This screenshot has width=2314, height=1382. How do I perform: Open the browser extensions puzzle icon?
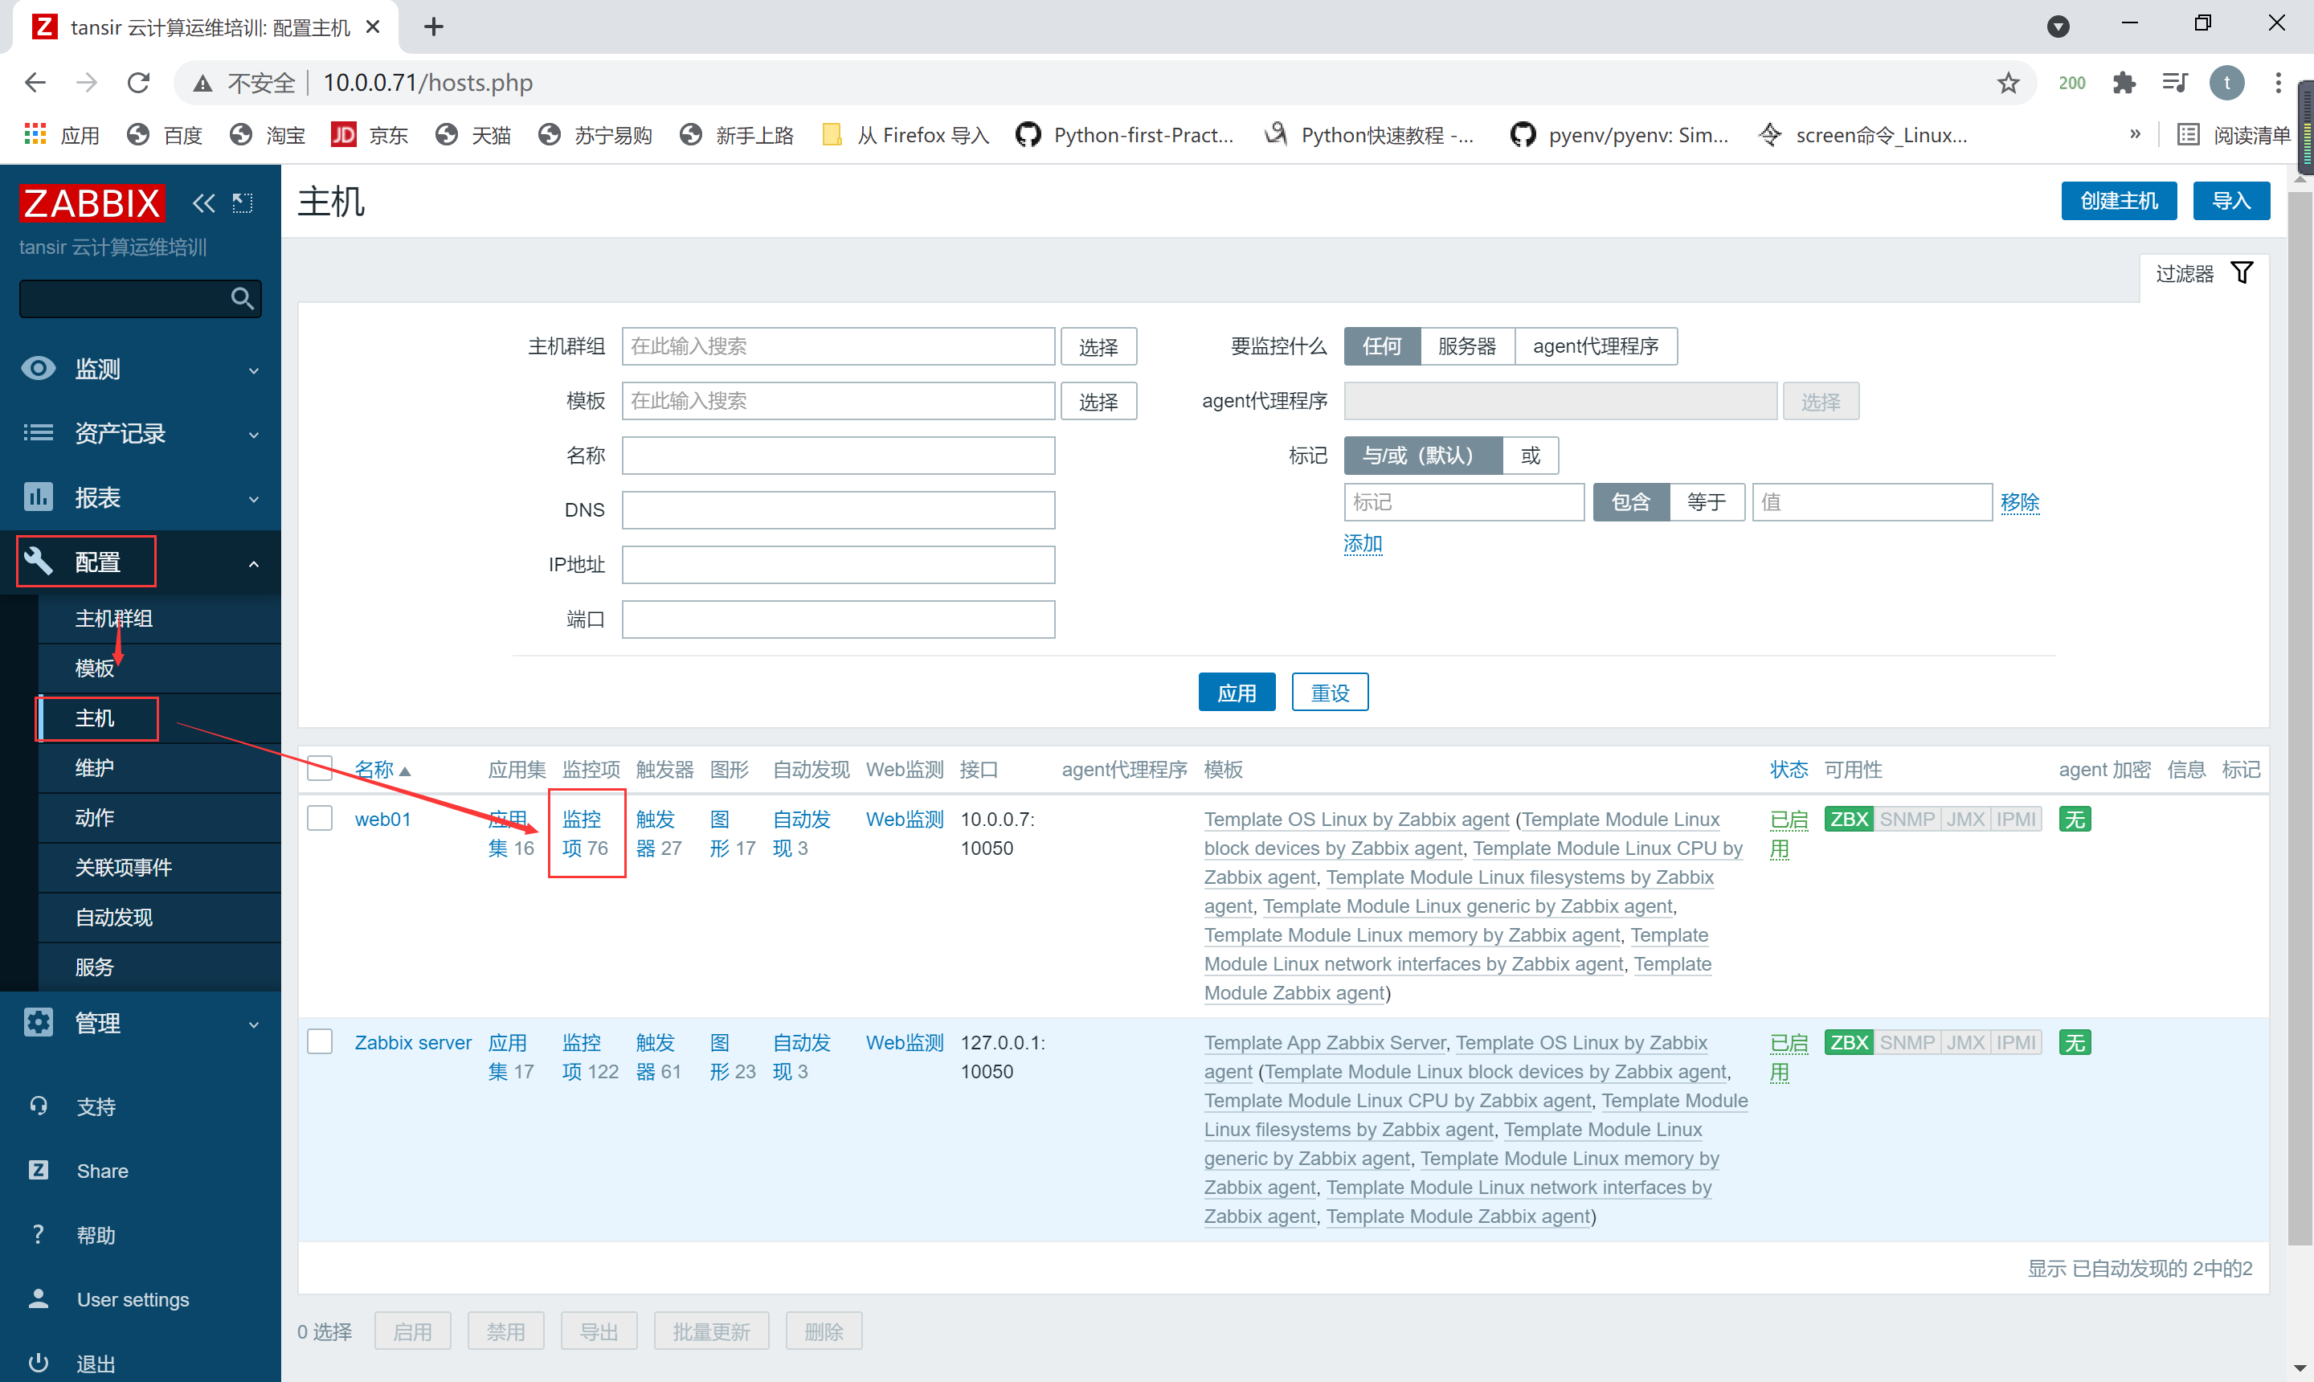tap(2124, 83)
